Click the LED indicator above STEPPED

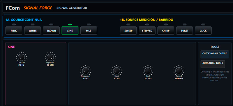tap(147, 24)
